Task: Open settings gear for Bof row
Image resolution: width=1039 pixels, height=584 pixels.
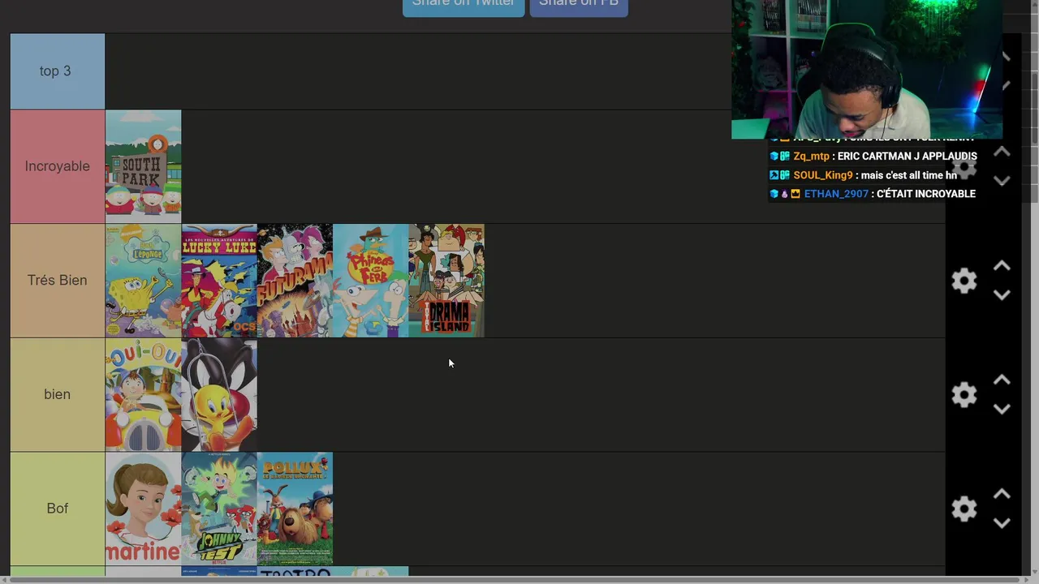Action: coord(964,509)
